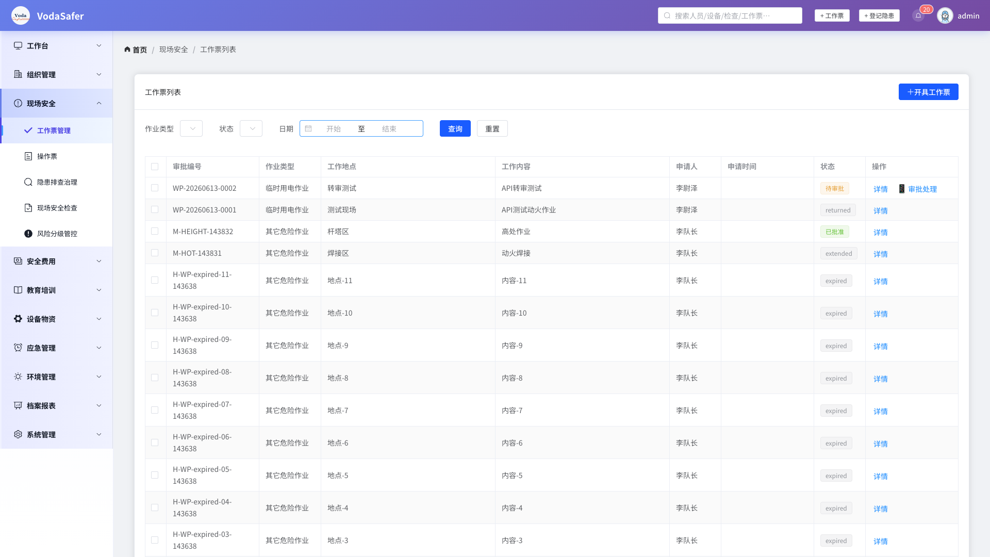Check the row M-HEIGHT-143832 checkbox
990x557 pixels.
click(155, 232)
